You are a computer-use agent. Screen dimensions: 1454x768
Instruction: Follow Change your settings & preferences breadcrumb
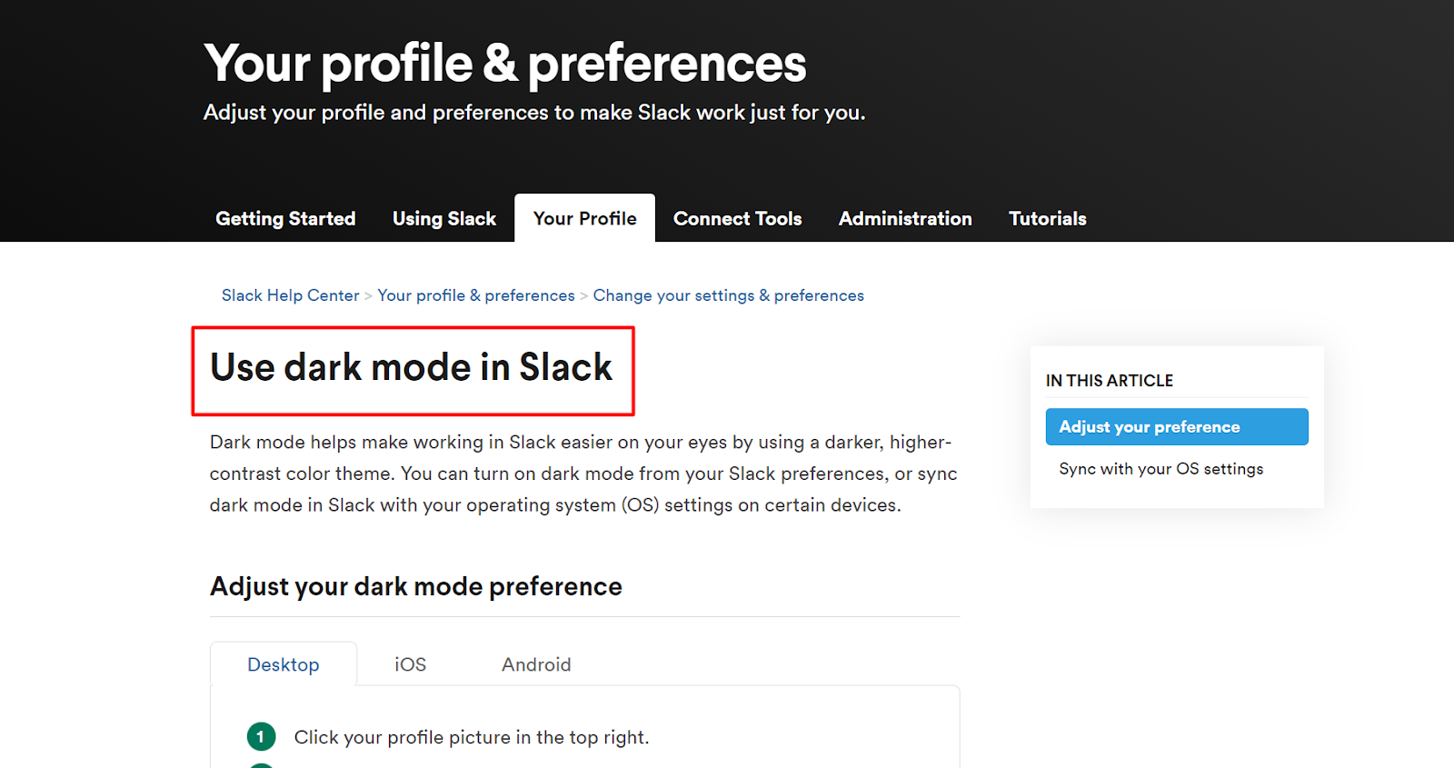coord(728,295)
